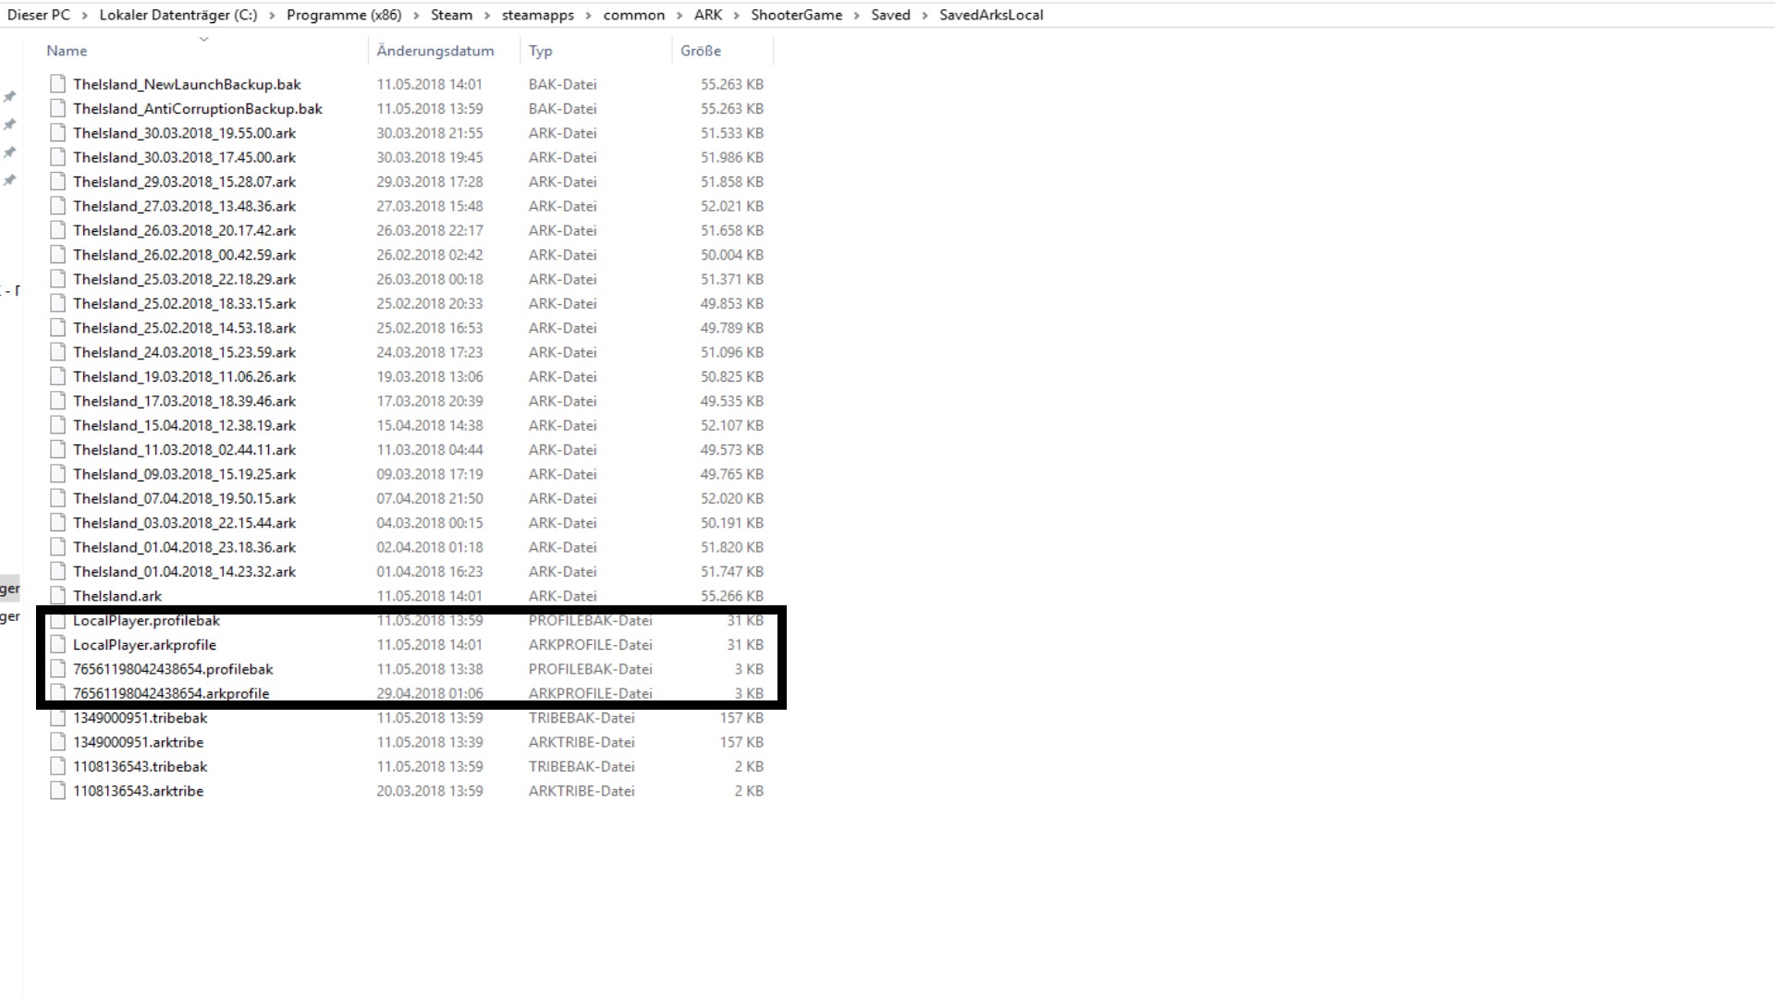Click the file icon next to TheIsland_15.04.2018_12.38.19.ark

[x=57, y=426]
